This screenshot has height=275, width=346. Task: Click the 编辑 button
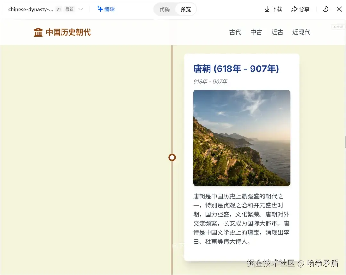click(x=106, y=9)
